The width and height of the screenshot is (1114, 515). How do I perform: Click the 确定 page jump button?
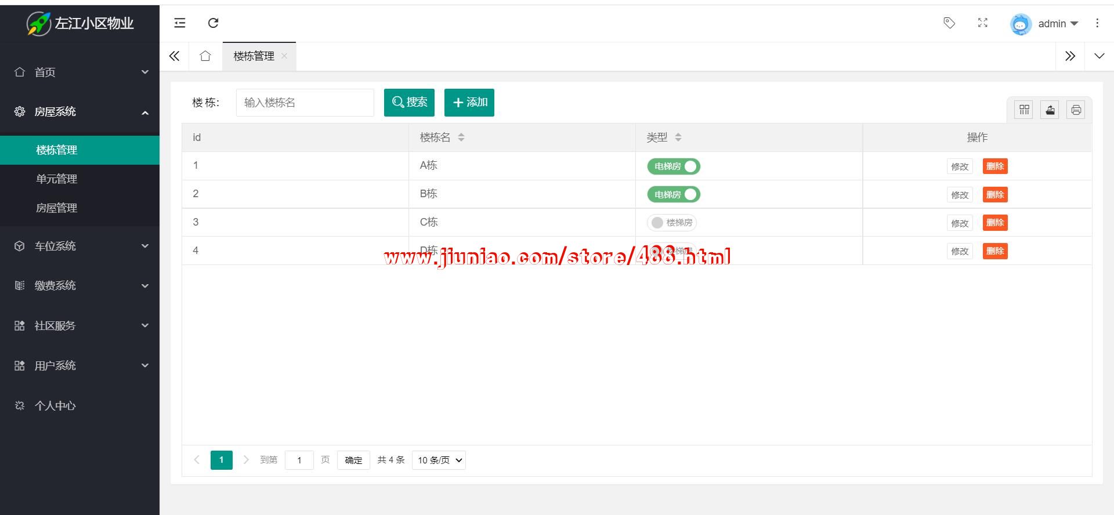coord(353,460)
